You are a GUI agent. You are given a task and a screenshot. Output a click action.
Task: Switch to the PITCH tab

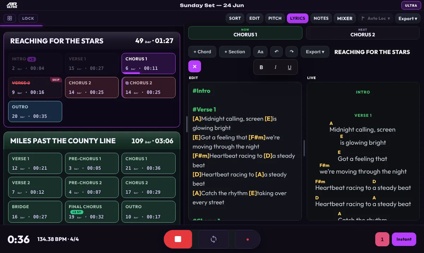click(x=275, y=18)
